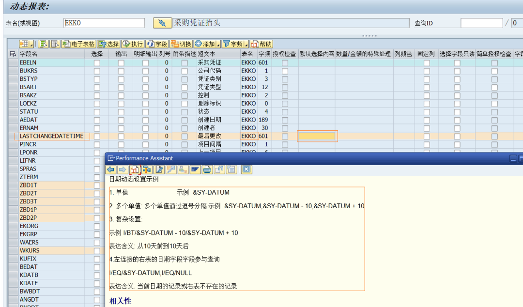The height and width of the screenshot is (307, 523).
Task: Click the 采购凭证抬头 description field
Action: 291,23
